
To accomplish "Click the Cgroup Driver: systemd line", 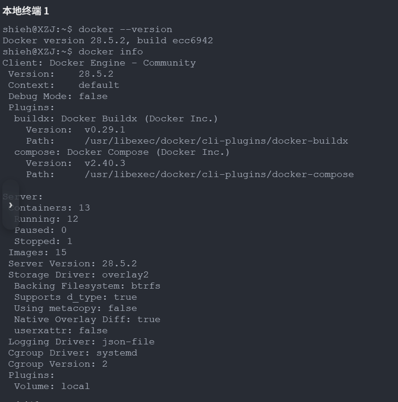I will tap(73, 353).
